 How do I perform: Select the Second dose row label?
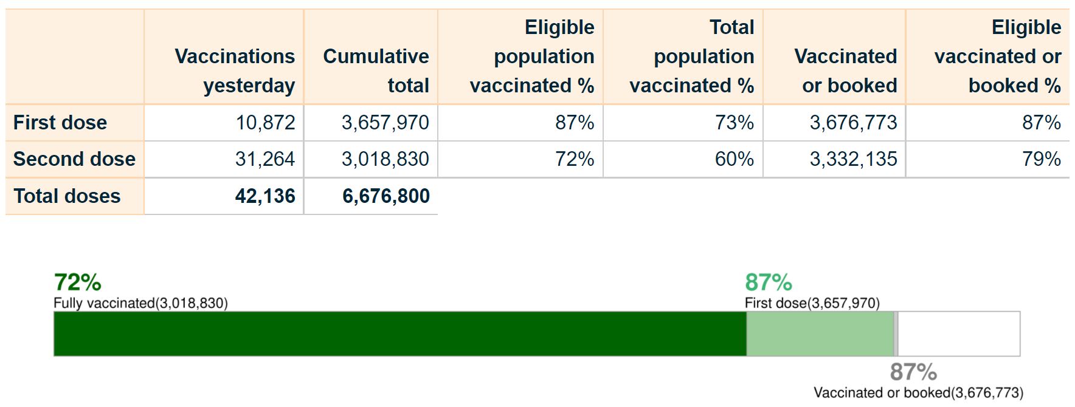tap(74, 159)
